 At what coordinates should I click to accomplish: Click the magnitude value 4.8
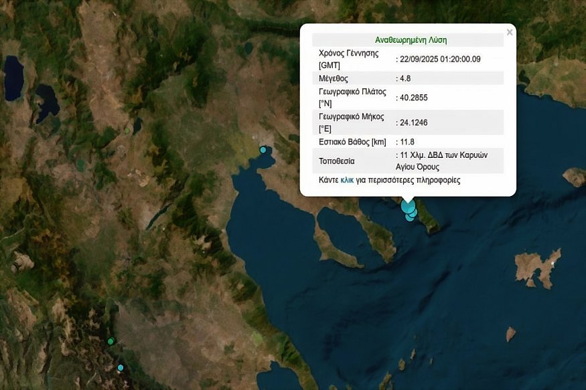404,78
